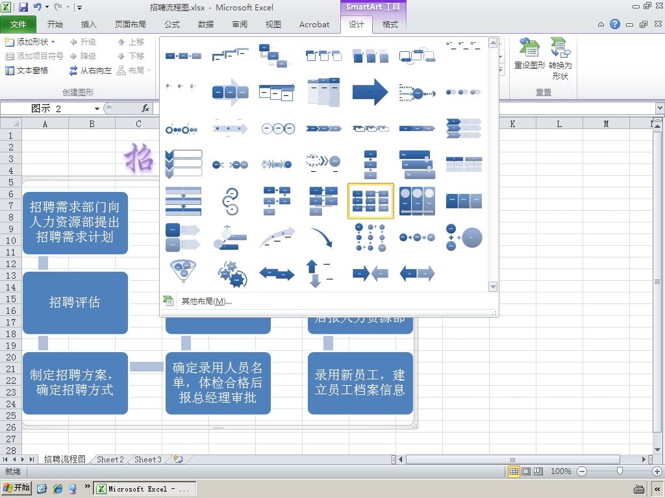665x498 pixels.
Task: Select the Opposing Arrows up-down layout
Action: (320, 273)
